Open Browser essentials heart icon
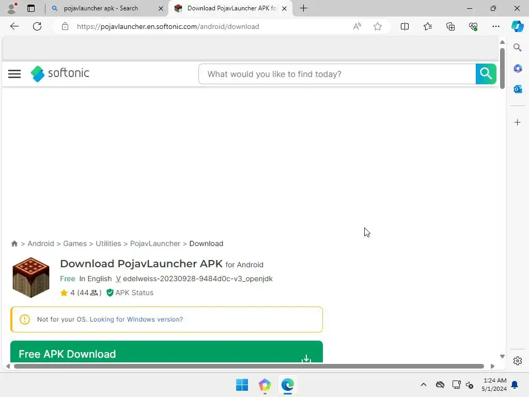Viewport: 529px width, 397px height. click(x=473, y=26)
